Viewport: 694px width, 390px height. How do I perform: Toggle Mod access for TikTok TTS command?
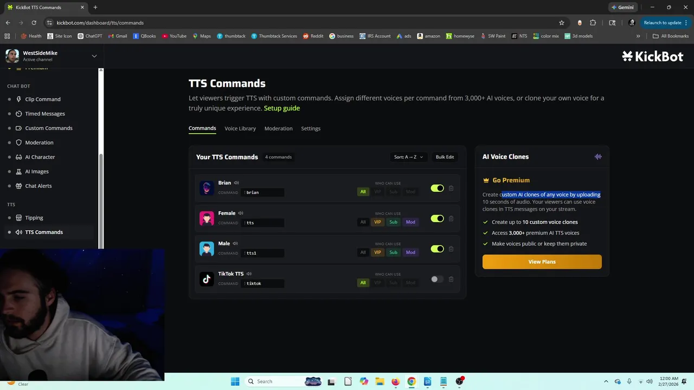coord(410,283)
